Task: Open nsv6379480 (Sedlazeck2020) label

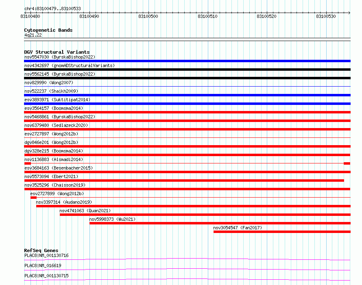Action: [56, 125]
